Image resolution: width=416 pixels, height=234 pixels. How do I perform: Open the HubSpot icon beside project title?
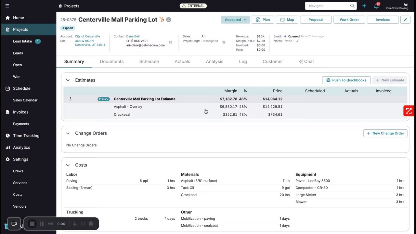click(x=162, y=20)
